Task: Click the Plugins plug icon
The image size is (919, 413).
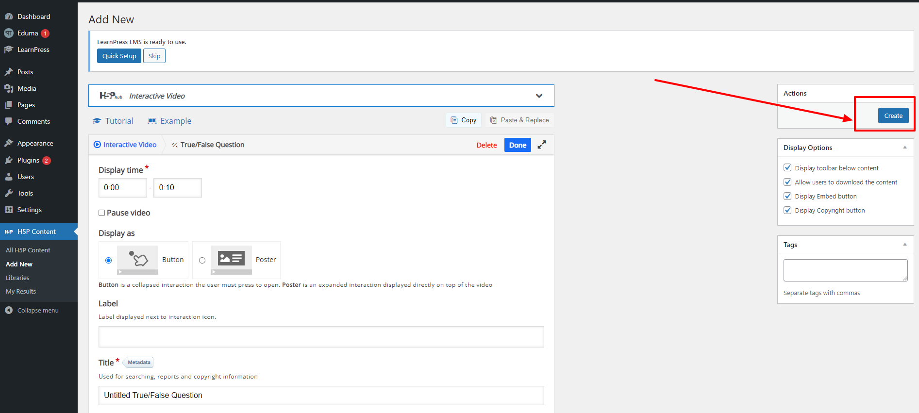Action: coord(9,160)
